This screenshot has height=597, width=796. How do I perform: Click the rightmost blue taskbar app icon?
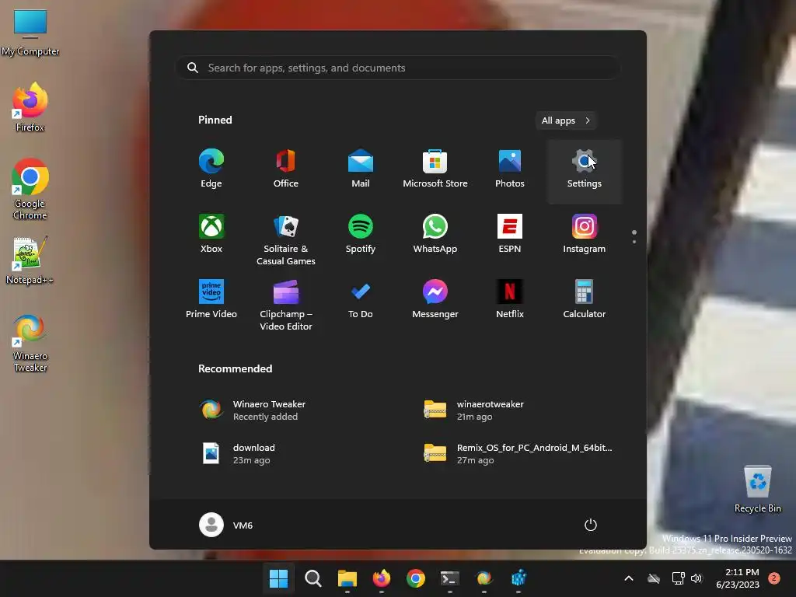518,578
